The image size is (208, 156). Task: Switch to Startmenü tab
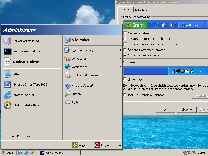click(141, 9)
